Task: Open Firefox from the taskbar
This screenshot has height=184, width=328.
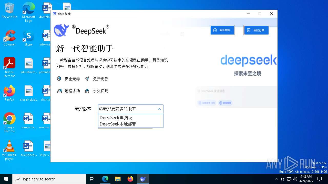Action: 130,179
